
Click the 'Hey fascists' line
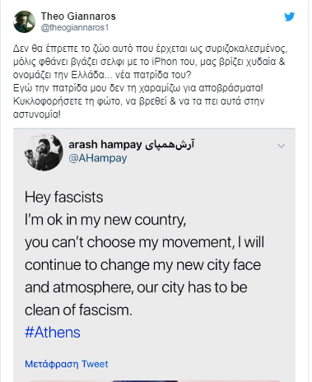click(64, 198)
